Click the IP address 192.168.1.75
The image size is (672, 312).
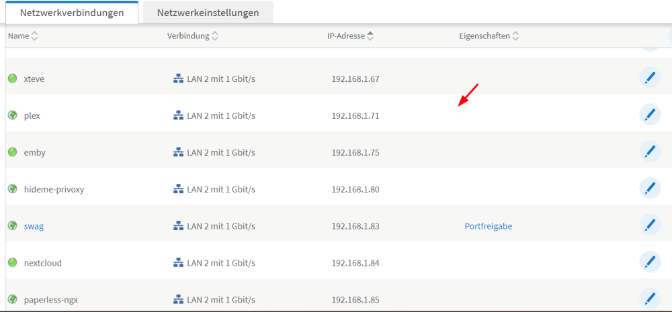click(x=355, y=153)
